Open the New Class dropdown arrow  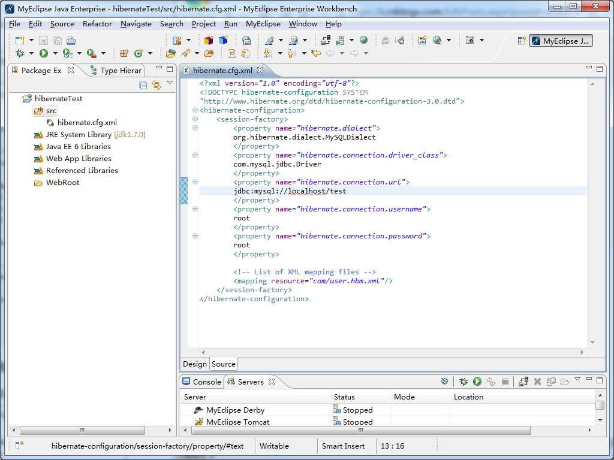click(150, 53)
